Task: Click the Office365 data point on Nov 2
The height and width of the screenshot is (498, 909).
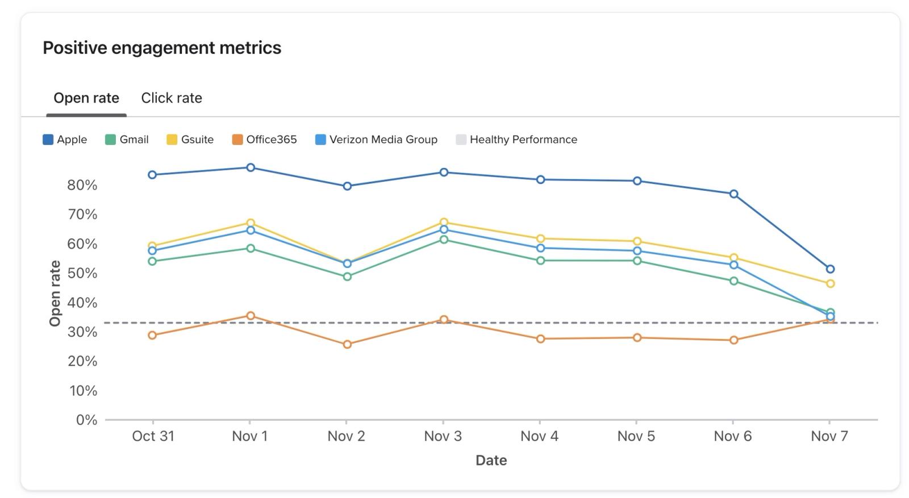Action: pyautogui.click(x=347, y=344)
